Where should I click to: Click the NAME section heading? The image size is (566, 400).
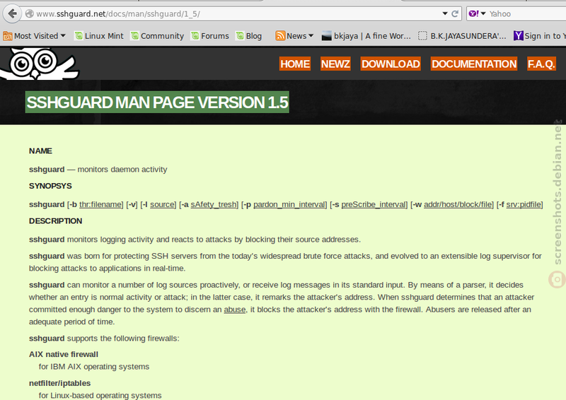point(40,151)
